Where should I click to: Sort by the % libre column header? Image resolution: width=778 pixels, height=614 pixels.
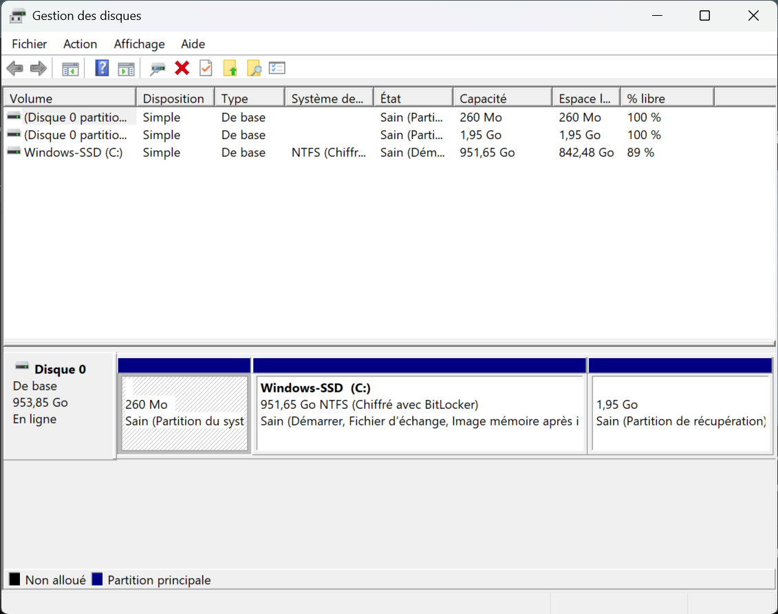point(667,98)
